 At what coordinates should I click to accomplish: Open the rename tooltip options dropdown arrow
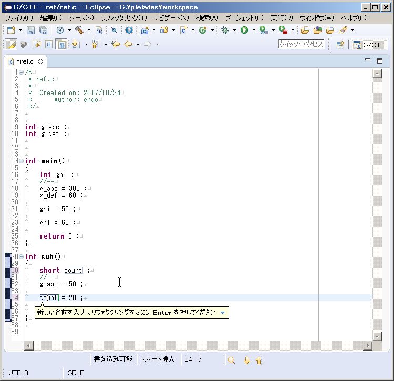pyautogui.click(x=222, y=313)
